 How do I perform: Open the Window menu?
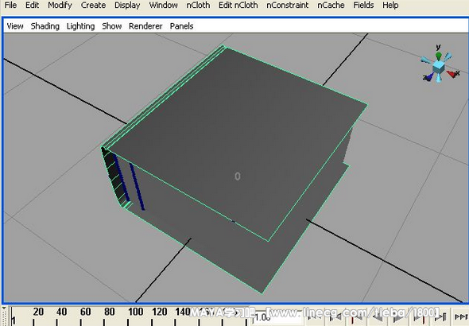163,5
